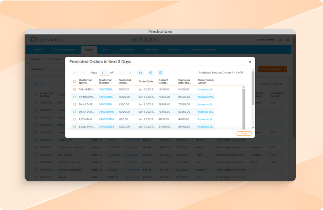Click the Current Credit column header
The height and width of the screenshot is (210, 323).
164,82
